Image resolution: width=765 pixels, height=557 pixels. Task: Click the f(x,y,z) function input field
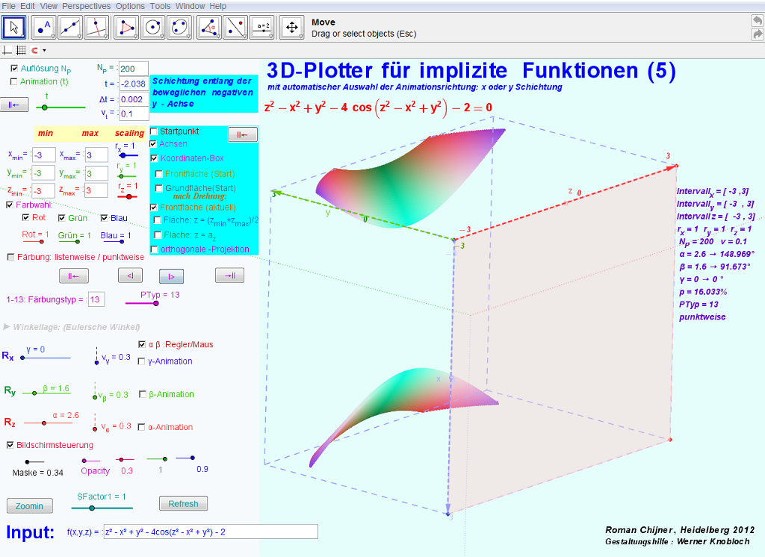tap(211, 532)
